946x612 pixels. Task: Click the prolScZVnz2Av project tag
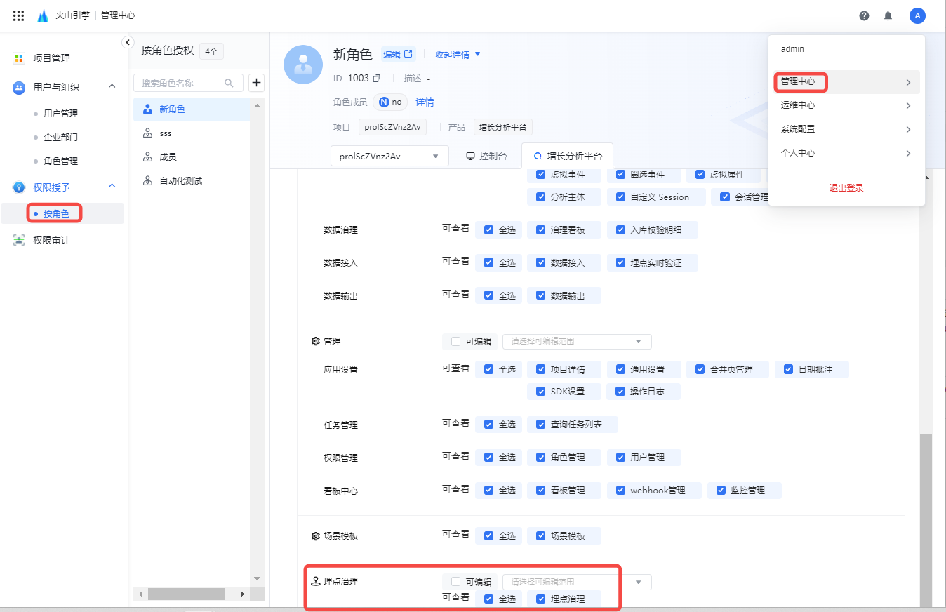coord(392,127)
